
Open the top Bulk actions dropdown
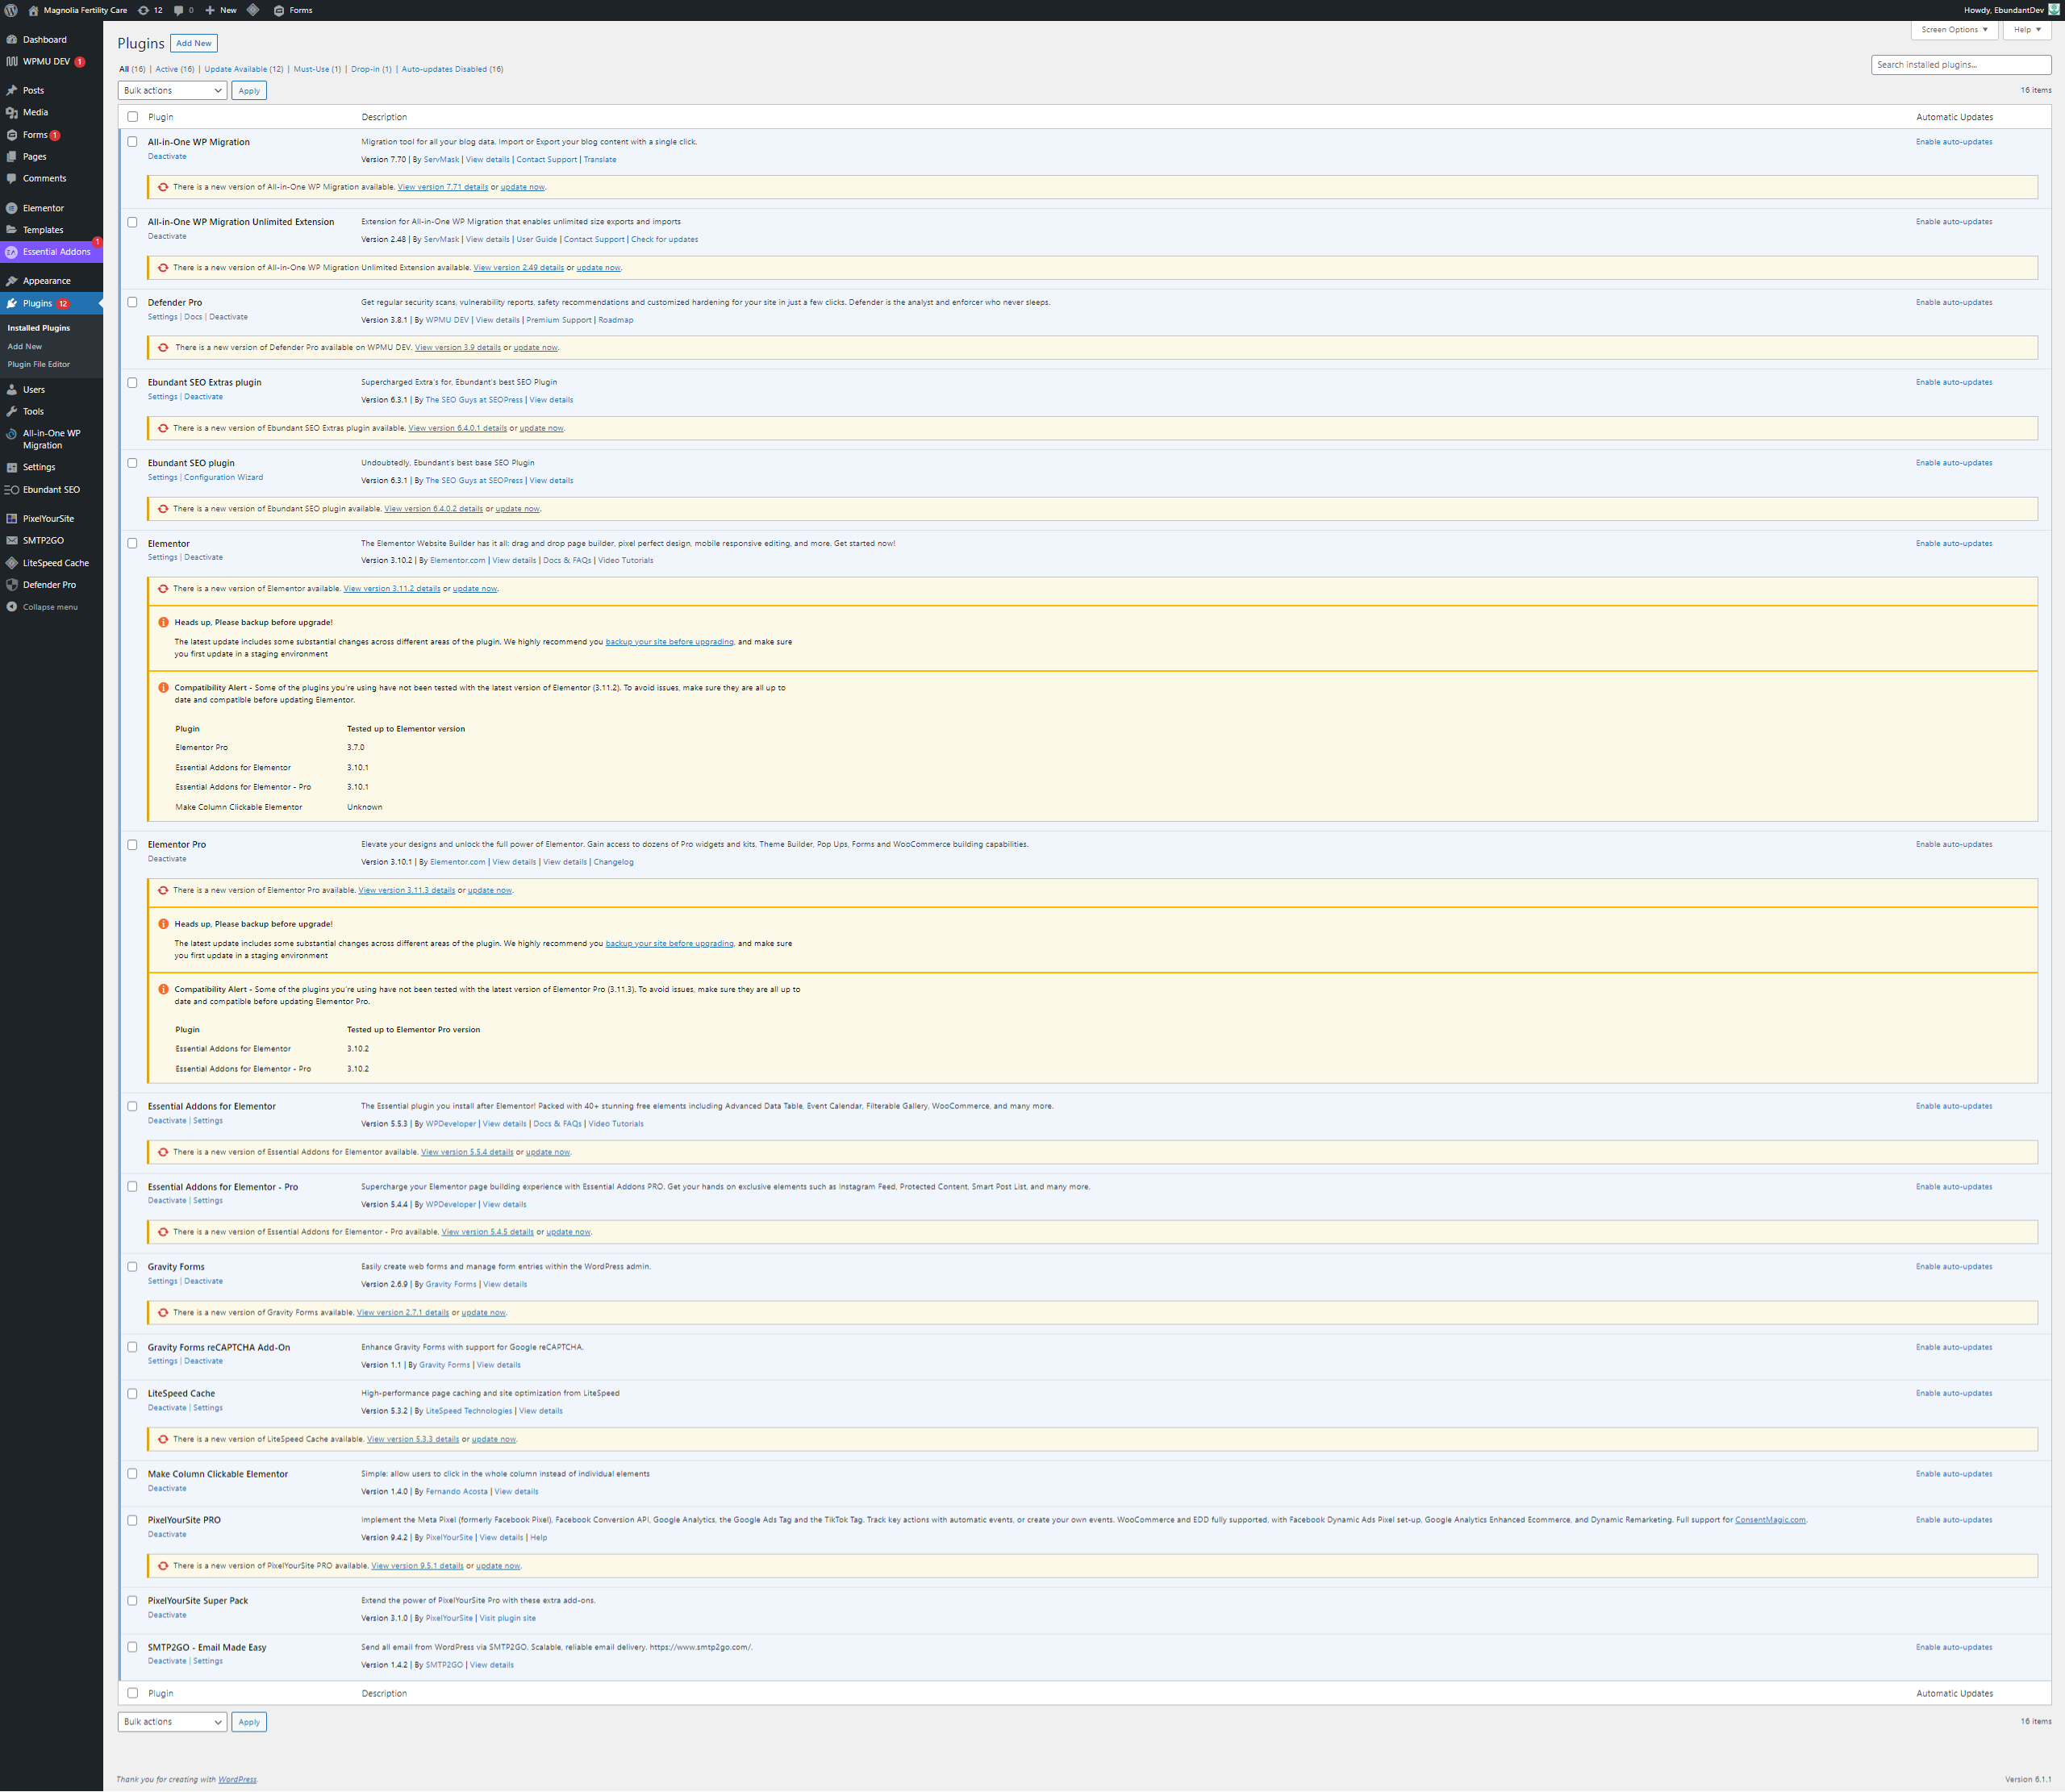(172, 91)
